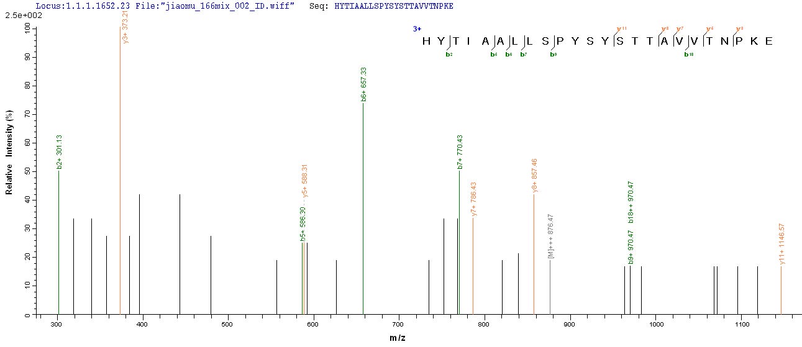Select the y8+ 857.46 peak label
802x347 pixels.
click(535, 176)
